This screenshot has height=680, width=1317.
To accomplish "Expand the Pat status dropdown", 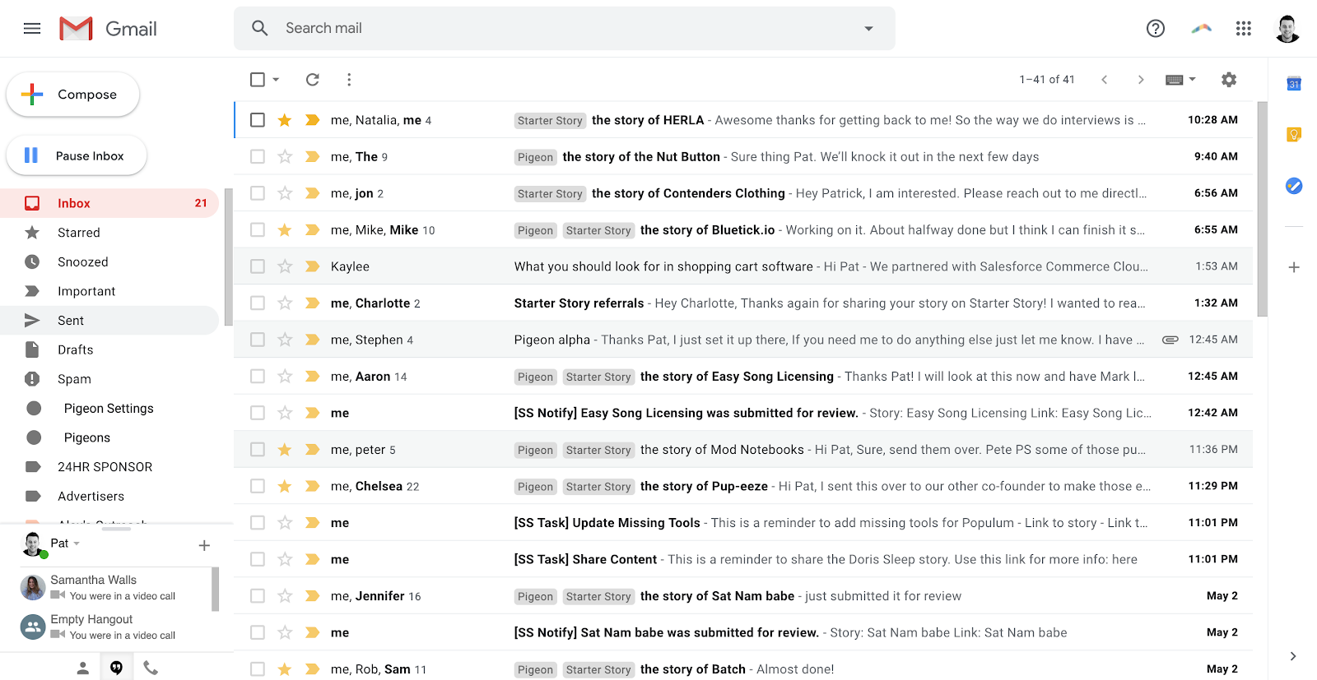I will 77,544.
